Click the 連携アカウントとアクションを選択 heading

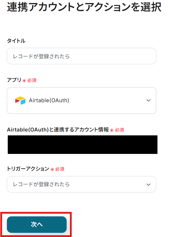(x=84, y=7)
